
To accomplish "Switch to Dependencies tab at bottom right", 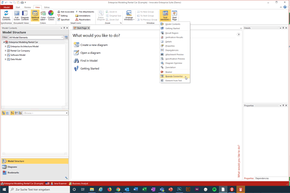I will [x=262, y=178].
